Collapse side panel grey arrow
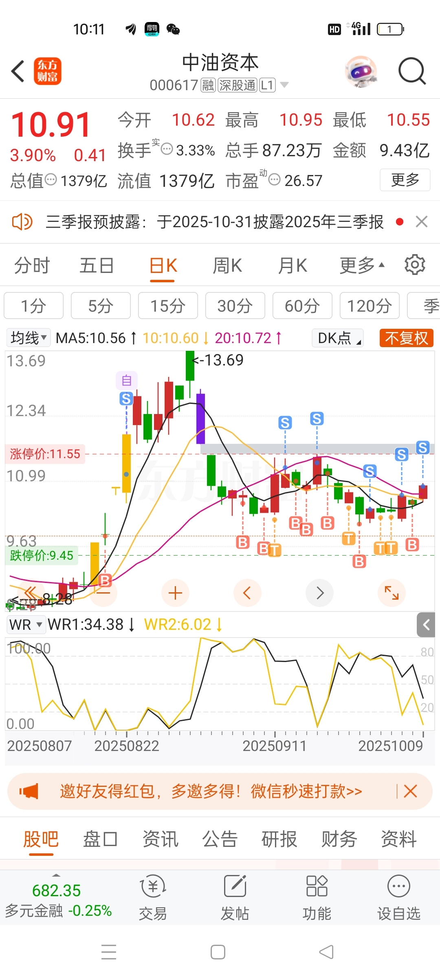 click(x=426, y=625)
